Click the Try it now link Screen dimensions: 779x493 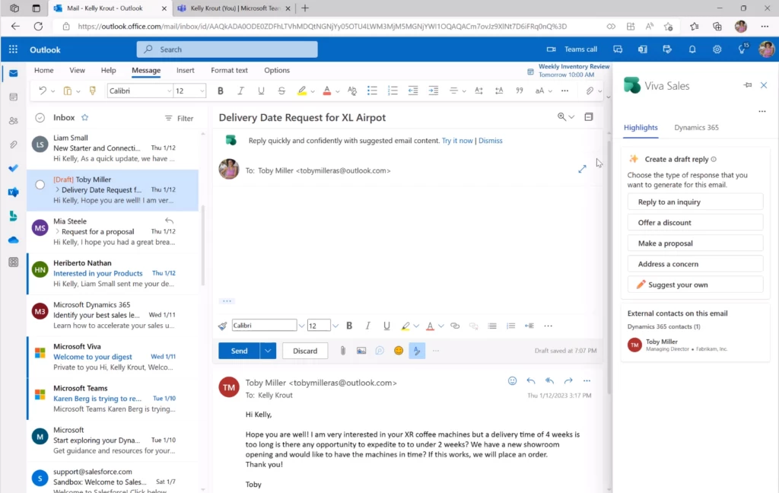[x=457, y=141]
